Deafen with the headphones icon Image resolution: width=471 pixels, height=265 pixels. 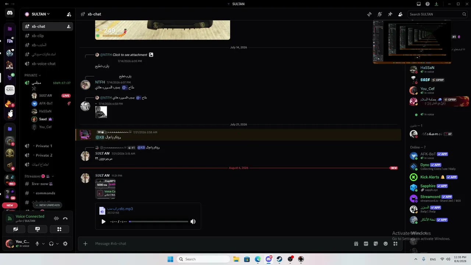click(x=51, y=244)
